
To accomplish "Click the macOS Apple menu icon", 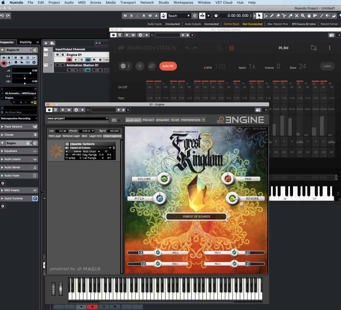I will pyautogui.click(x=3, y=3).
